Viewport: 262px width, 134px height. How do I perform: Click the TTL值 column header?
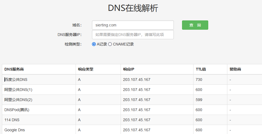[x=201, y=69]
